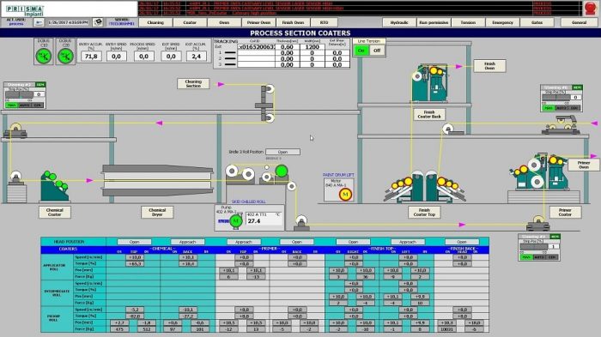The width and height of the screenshot is (601, 337).
Task: Click the Chemical Dryer label button
Action: pos(157,212)
